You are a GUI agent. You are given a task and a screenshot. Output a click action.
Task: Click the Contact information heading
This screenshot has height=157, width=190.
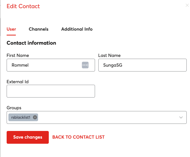31,43
